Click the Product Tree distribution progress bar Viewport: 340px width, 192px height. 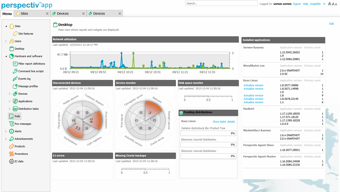coord(208,133)
